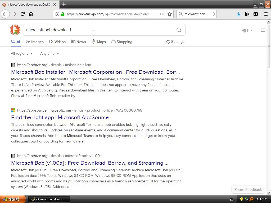Click DuckDuckGo search magnifier button

click(179, 30)
